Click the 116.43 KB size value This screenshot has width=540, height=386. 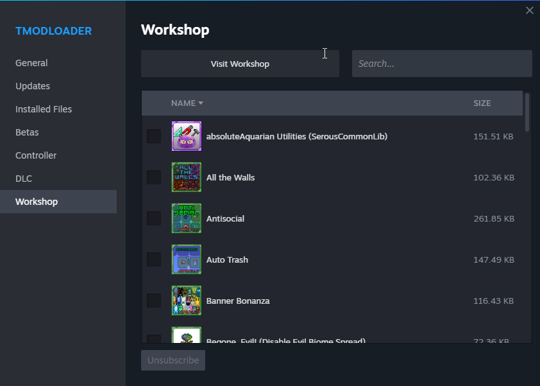(x=493, y=301)
